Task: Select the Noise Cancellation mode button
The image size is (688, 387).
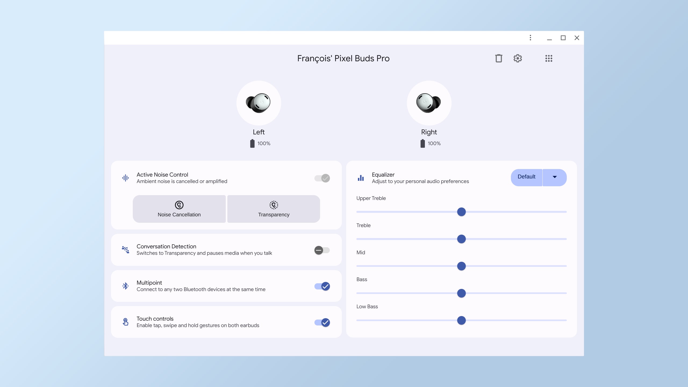Action: click(x=179, y=209)
